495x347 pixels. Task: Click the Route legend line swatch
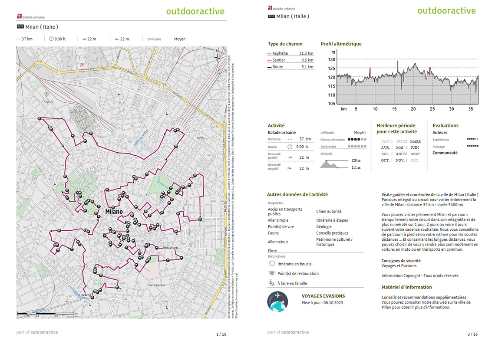[x=269, y=67]
